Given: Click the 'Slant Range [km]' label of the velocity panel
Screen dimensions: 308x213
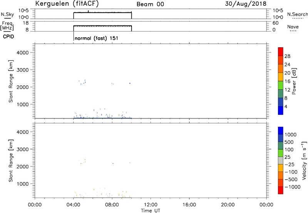Looking at the screenshot, I should [11, 161].
